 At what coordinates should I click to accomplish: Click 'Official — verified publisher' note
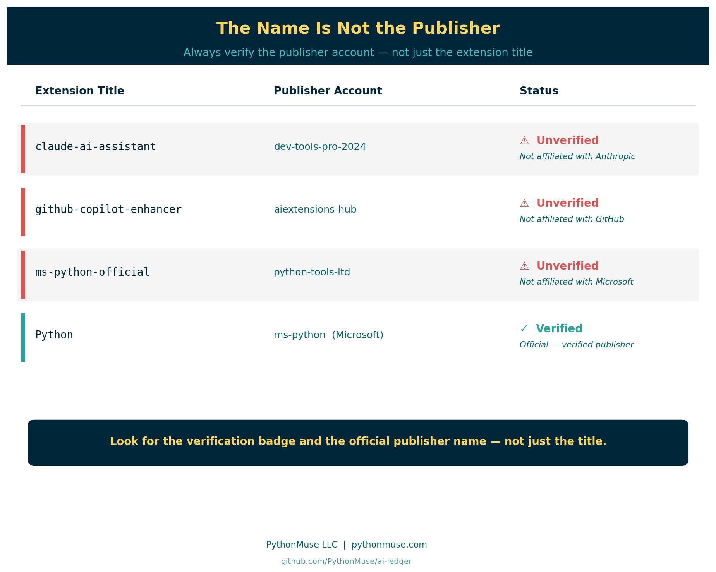pos(577,345)
